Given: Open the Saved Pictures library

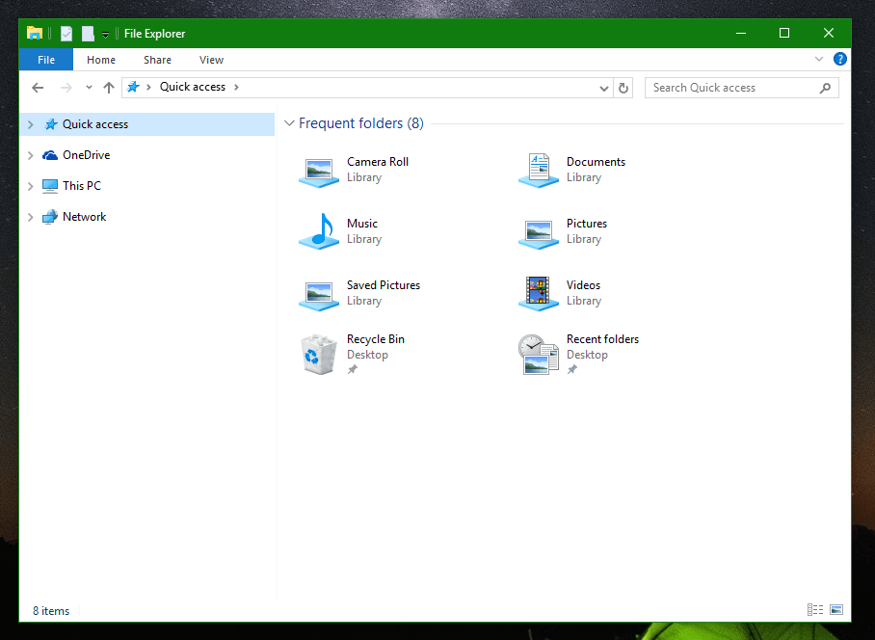Looking at the screenshot, I should click(383, 284).
